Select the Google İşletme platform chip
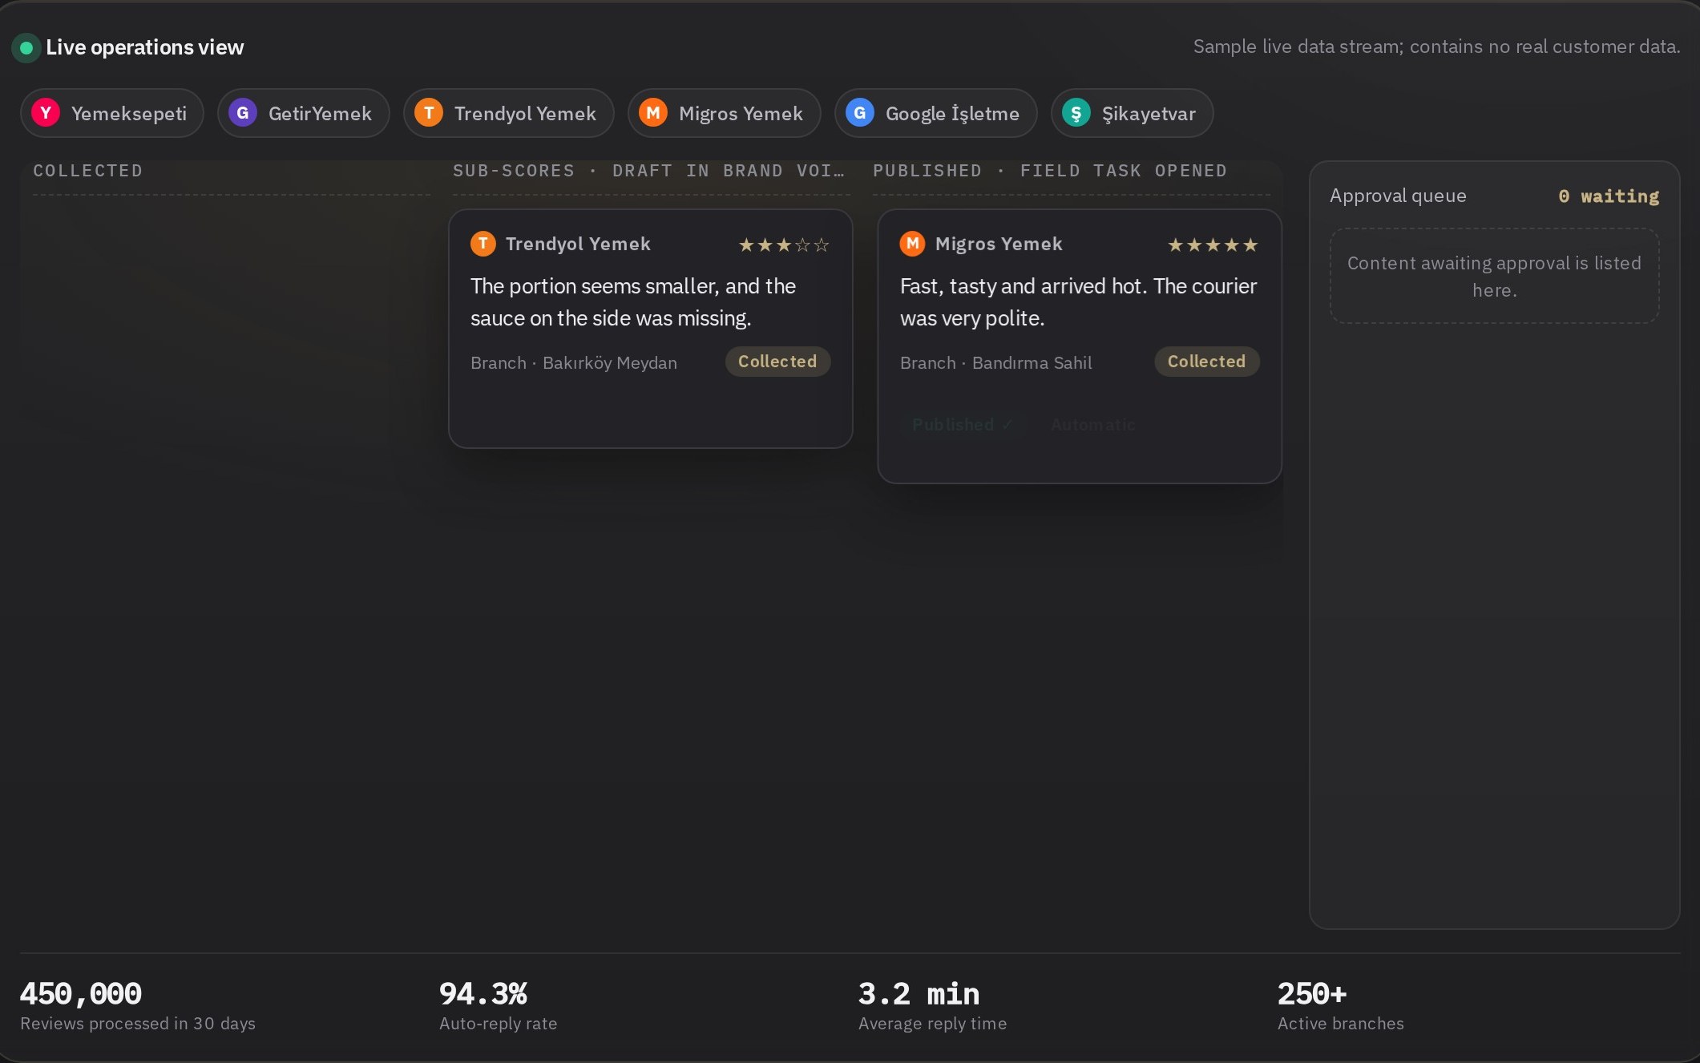 (936, 113)
